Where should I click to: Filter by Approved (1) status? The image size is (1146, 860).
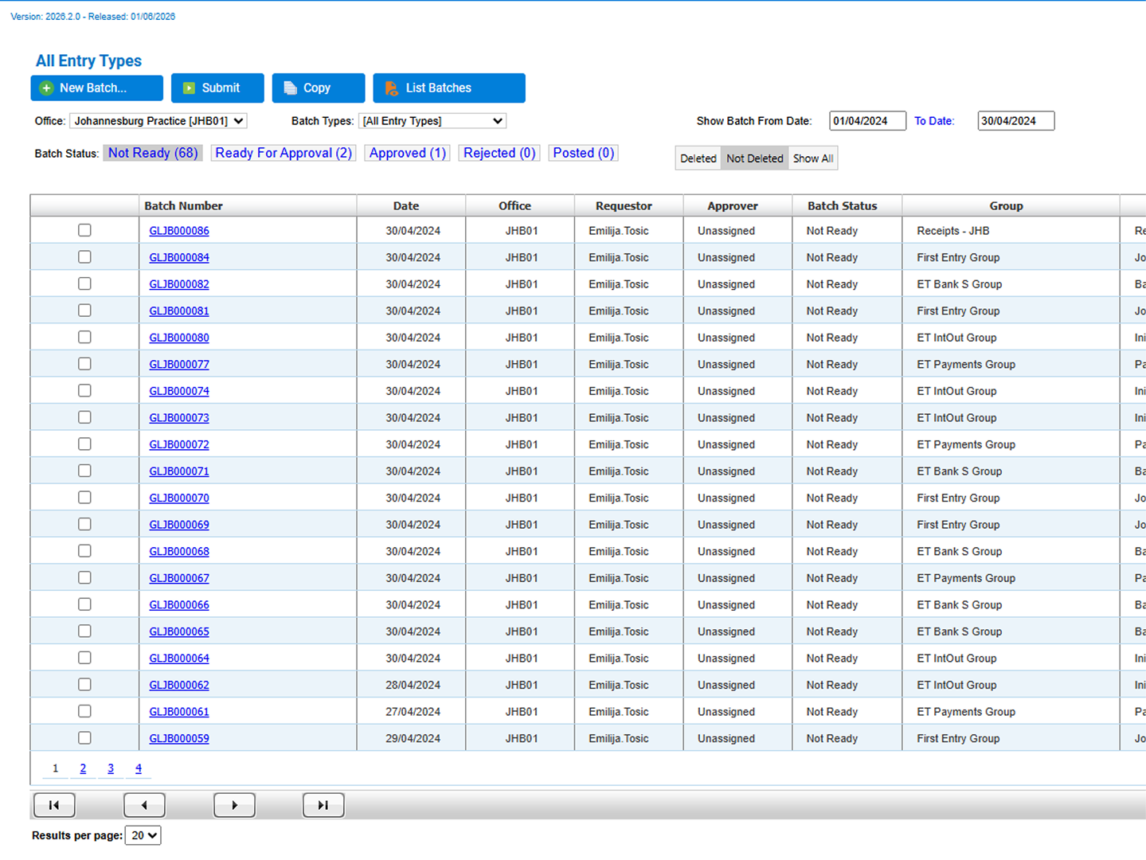coord(407,153)
